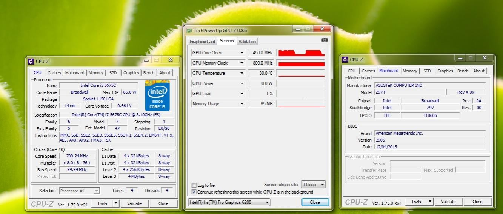Open Graphics tab in left CPU-Z
Viewport: 503px width, 214px height.
[x=131, y=73]
